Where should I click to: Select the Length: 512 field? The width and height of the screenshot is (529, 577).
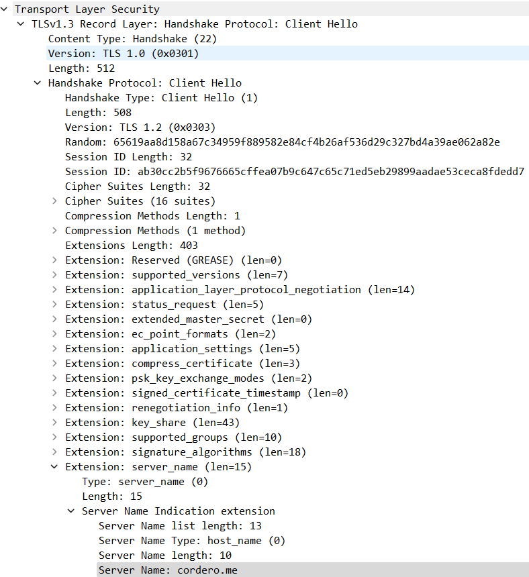tap(81, 68)
